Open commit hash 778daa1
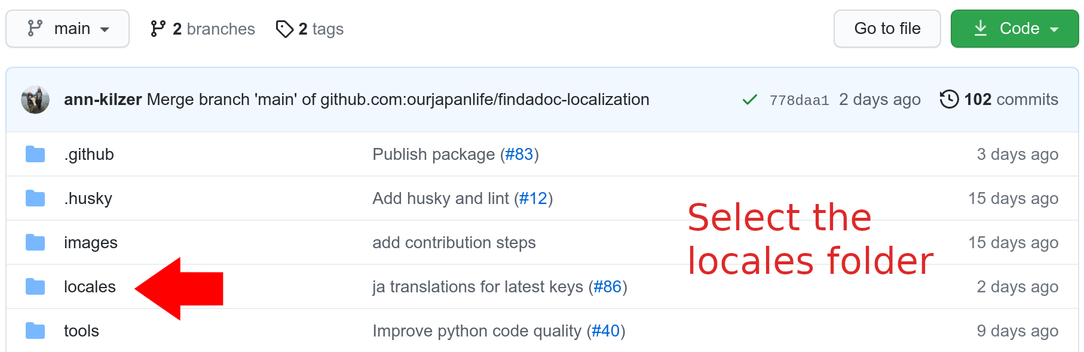1084x352 pixels. 799,100
